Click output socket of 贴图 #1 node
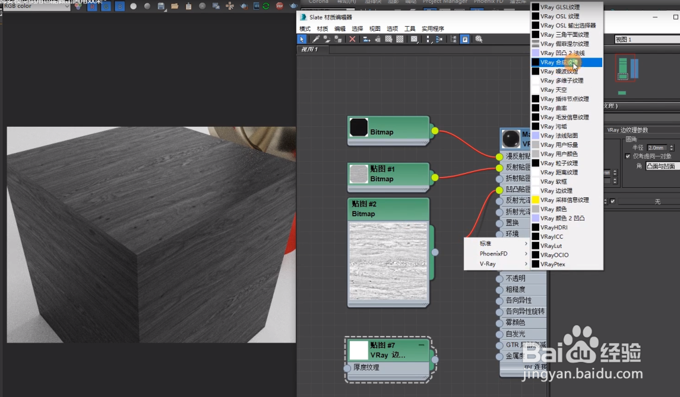Image resolution: width=680 pixels, height=397 pixels. 435,177
